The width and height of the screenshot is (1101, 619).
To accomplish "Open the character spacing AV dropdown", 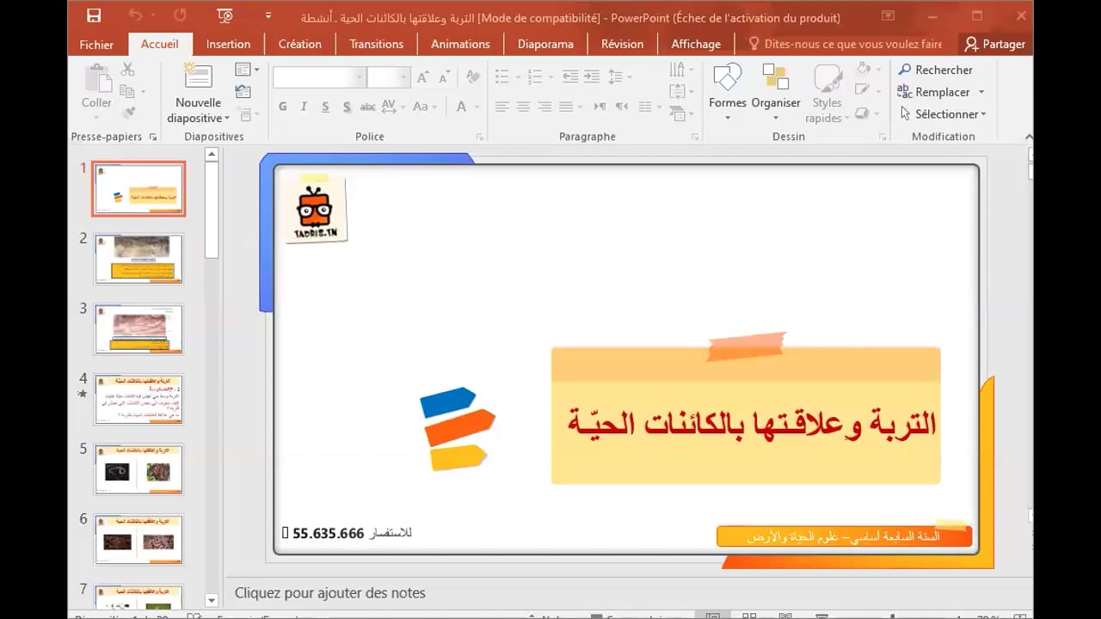I will pyautogui.click(x=392, y=107).
